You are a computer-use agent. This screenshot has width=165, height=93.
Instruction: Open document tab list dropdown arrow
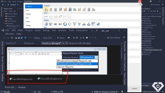click(122, 43)
